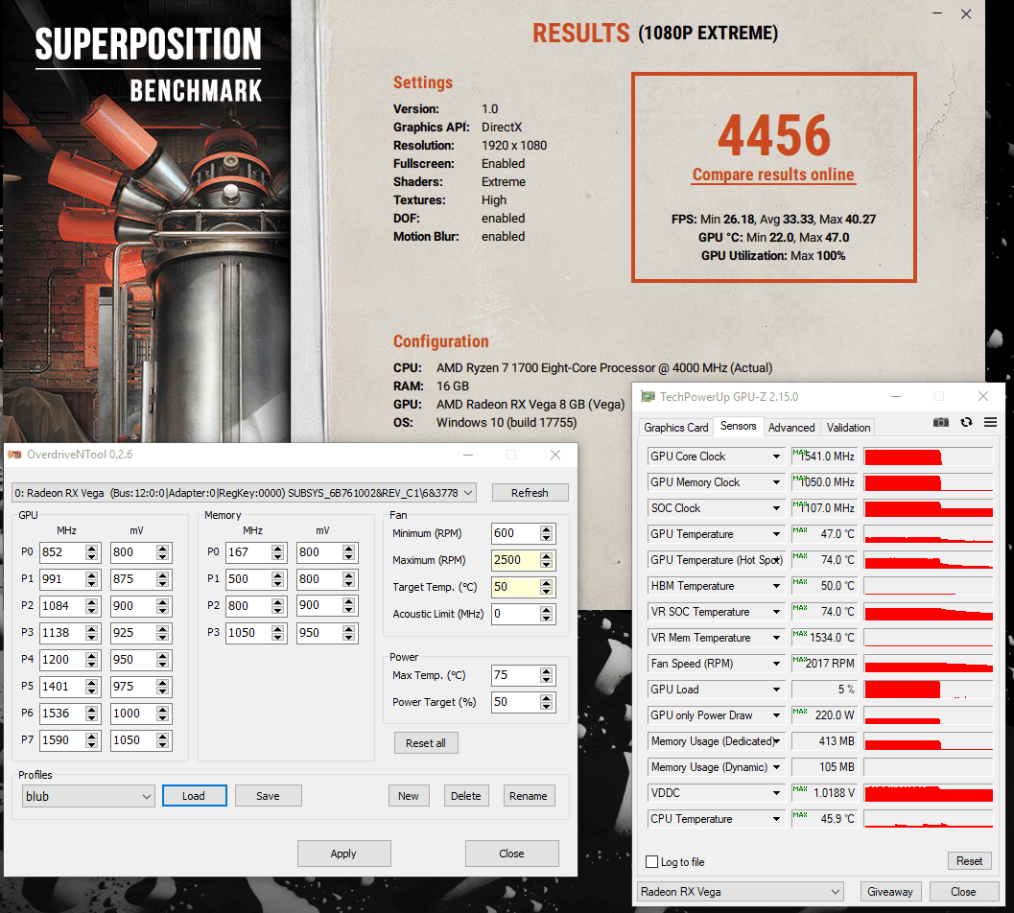The image size is (1014, 913).
Task: Switch to the Sensors tab
Action: (x=738, y=426)
